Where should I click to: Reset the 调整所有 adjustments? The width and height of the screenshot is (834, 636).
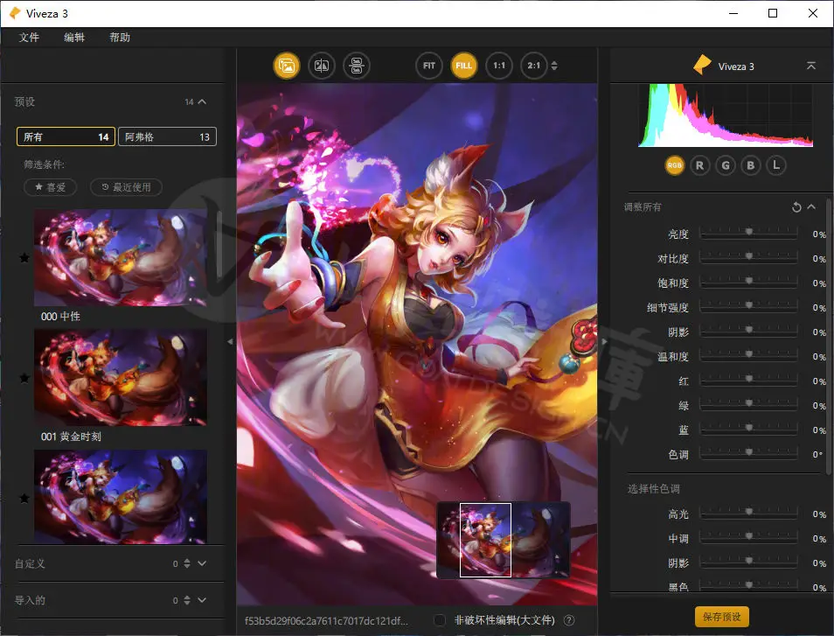tap(796, 207)
